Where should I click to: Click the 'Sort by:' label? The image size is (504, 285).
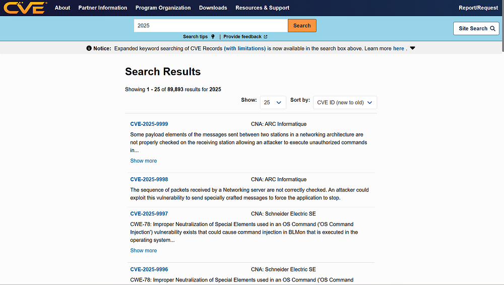click(x=300, y=100)
